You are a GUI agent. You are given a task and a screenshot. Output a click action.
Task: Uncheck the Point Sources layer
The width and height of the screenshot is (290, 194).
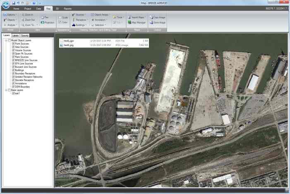pyautogui.click(x=13, y=43)
